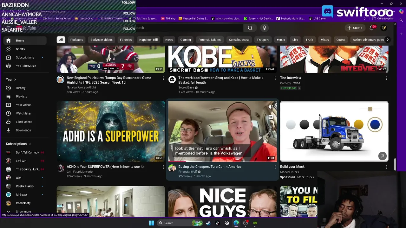The height and width of the screenshot is (228, 406).
Task: Select the blue color swatch on Mack ad
Action: pos(375,124)
